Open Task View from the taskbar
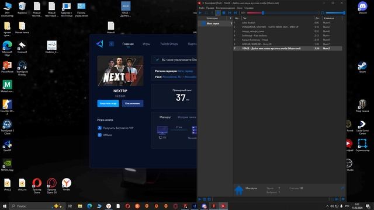 point(70,206)
